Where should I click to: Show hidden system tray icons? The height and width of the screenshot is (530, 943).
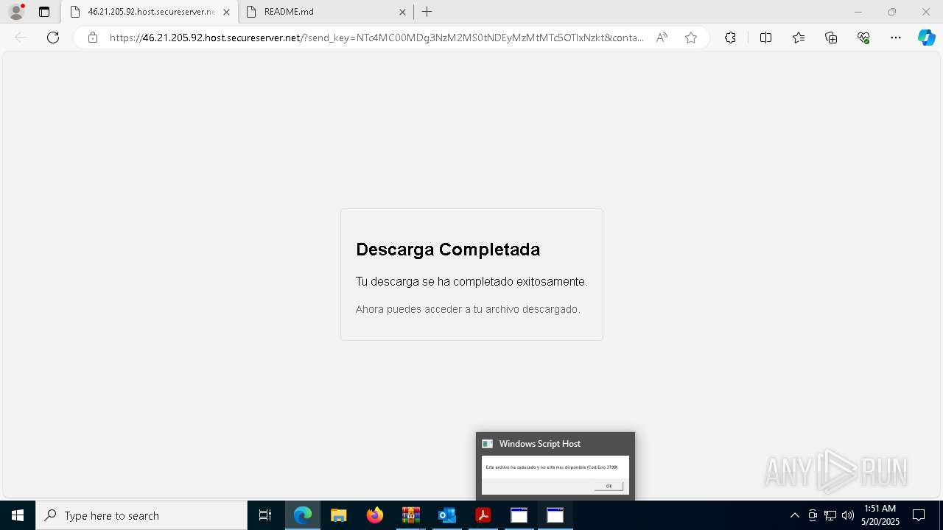794,515
